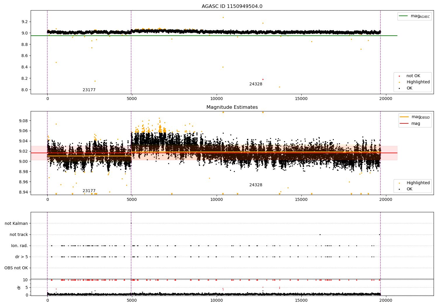Click x-tick 10000 under the bottom flags plot
The height and width of the screenshot is (307, 438).
[217, 300]
